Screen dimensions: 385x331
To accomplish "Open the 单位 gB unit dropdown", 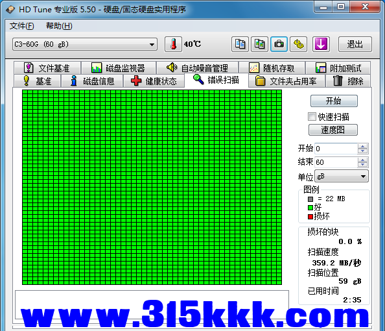I will click(342, 176).
